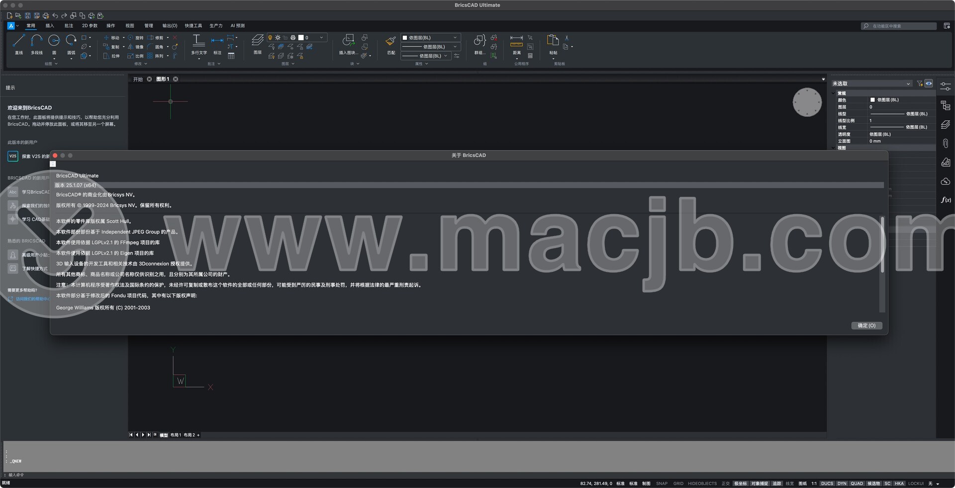Click the Fillet (圆角) tool
Viewport: 955px width, 488px height.
click(155, 47)
